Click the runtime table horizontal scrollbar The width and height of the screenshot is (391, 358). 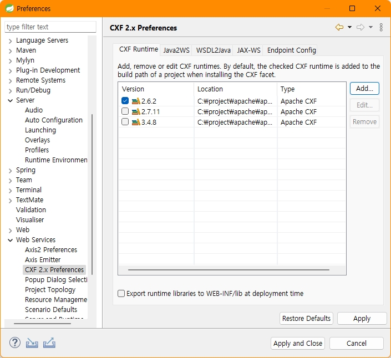point(228,269)
